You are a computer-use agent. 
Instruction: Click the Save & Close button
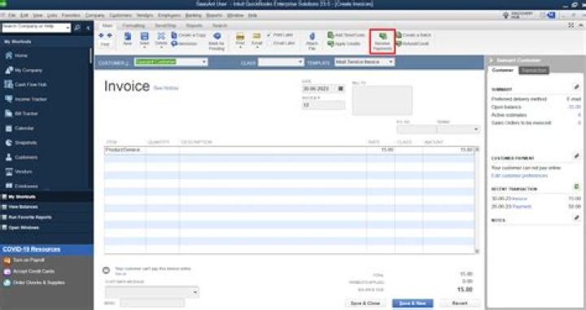(365, 303)
